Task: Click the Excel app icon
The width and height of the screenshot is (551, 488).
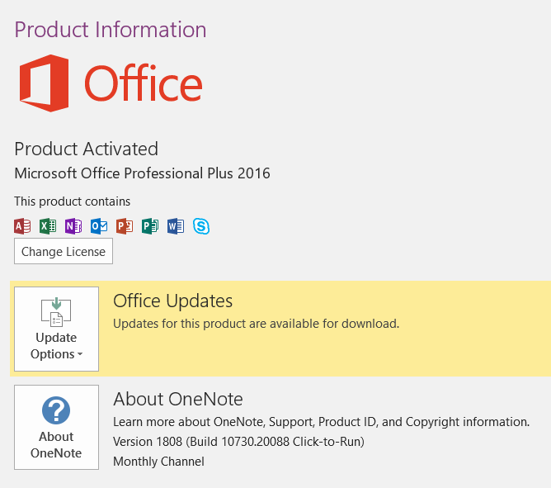Action: coord(48,226)
